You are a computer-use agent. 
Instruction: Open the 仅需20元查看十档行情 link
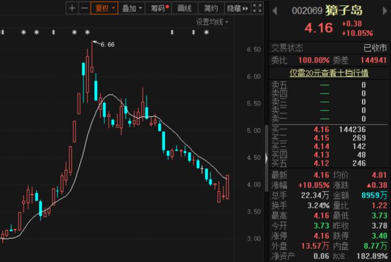coord(329,73)
